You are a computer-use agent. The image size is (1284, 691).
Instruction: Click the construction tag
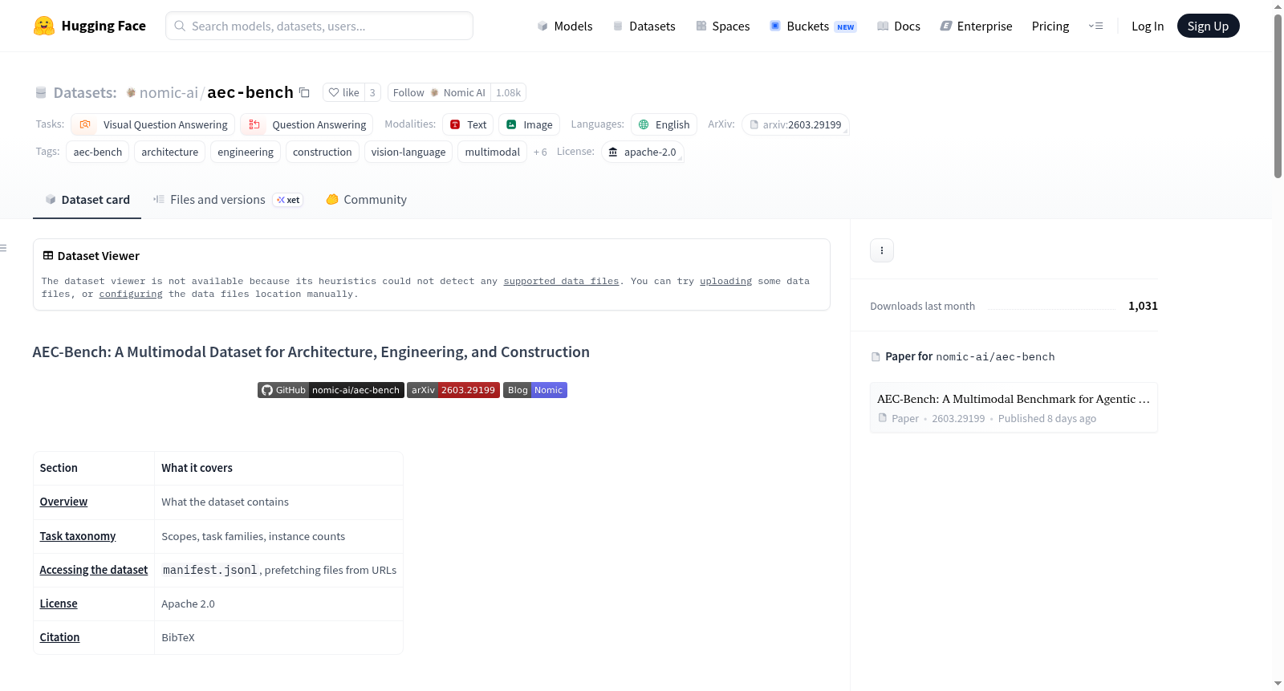(x=323, y=152)
